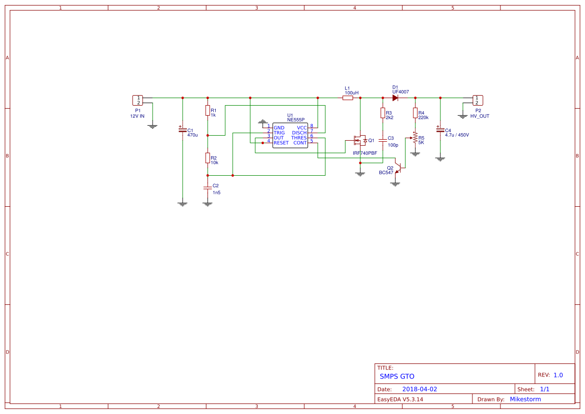
Task: Click the NE555P timer chip U1
Action: coord(289,135)
